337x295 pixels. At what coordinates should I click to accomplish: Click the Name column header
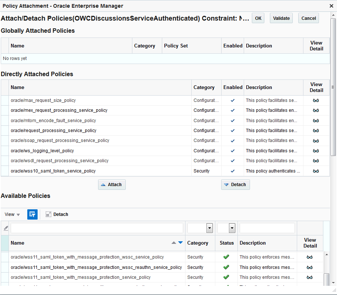click(x=18, y=243)
